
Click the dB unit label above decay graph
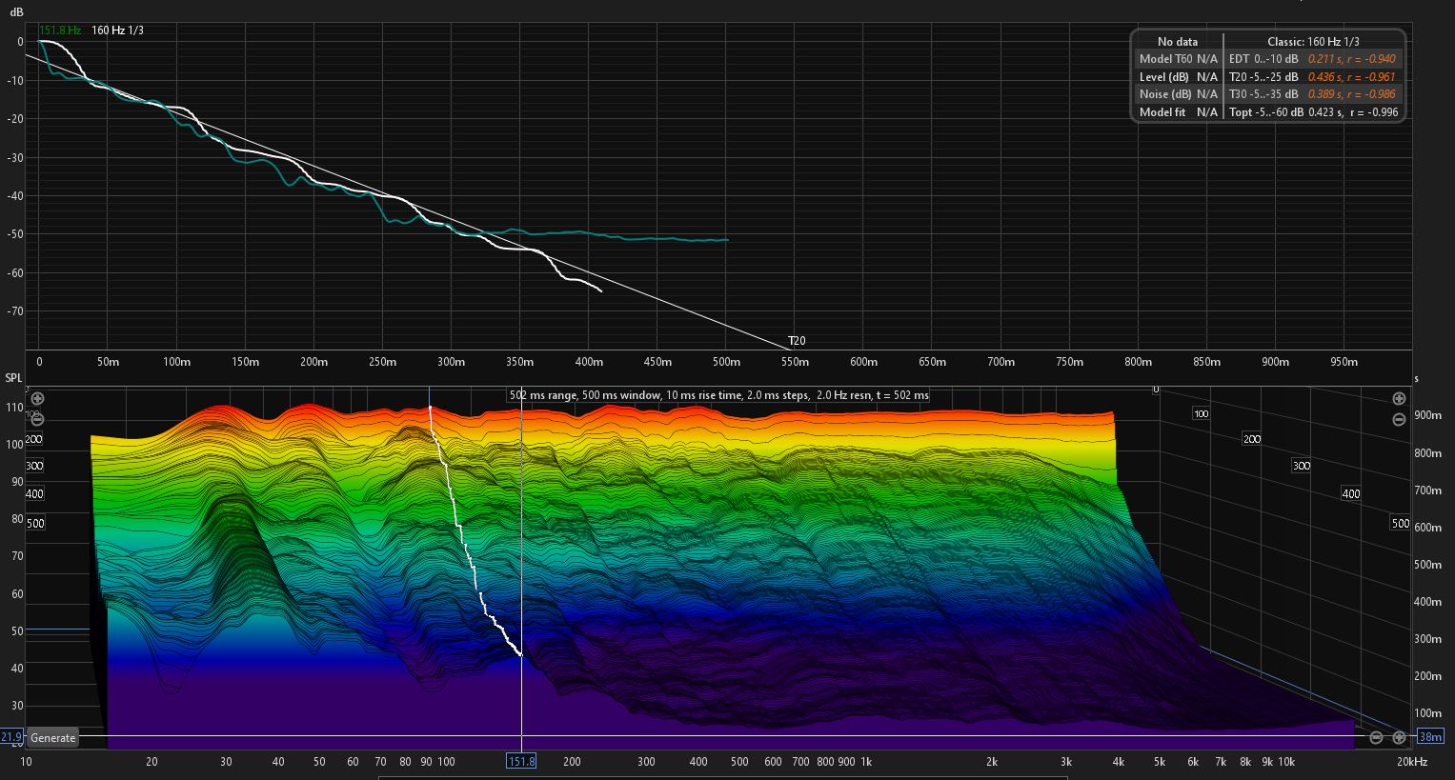pyautogui.click(x=15, y=12)
